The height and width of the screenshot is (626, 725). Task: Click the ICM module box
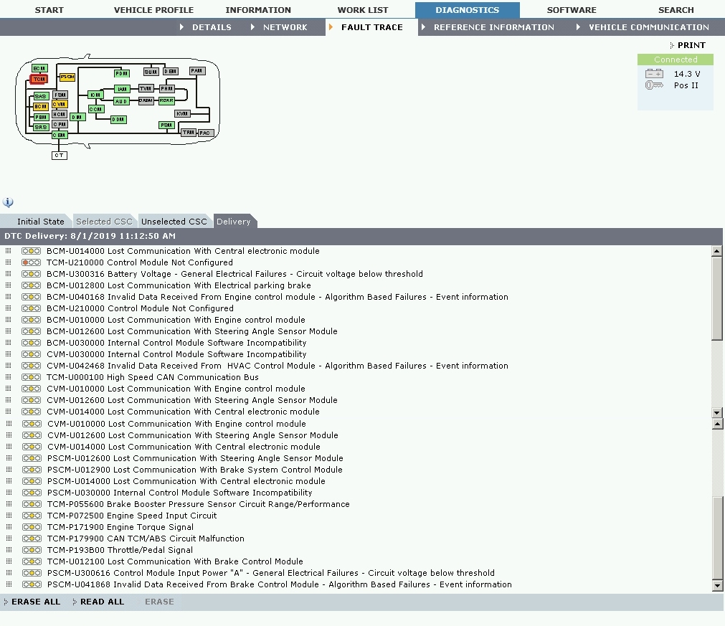click(95, 95)
